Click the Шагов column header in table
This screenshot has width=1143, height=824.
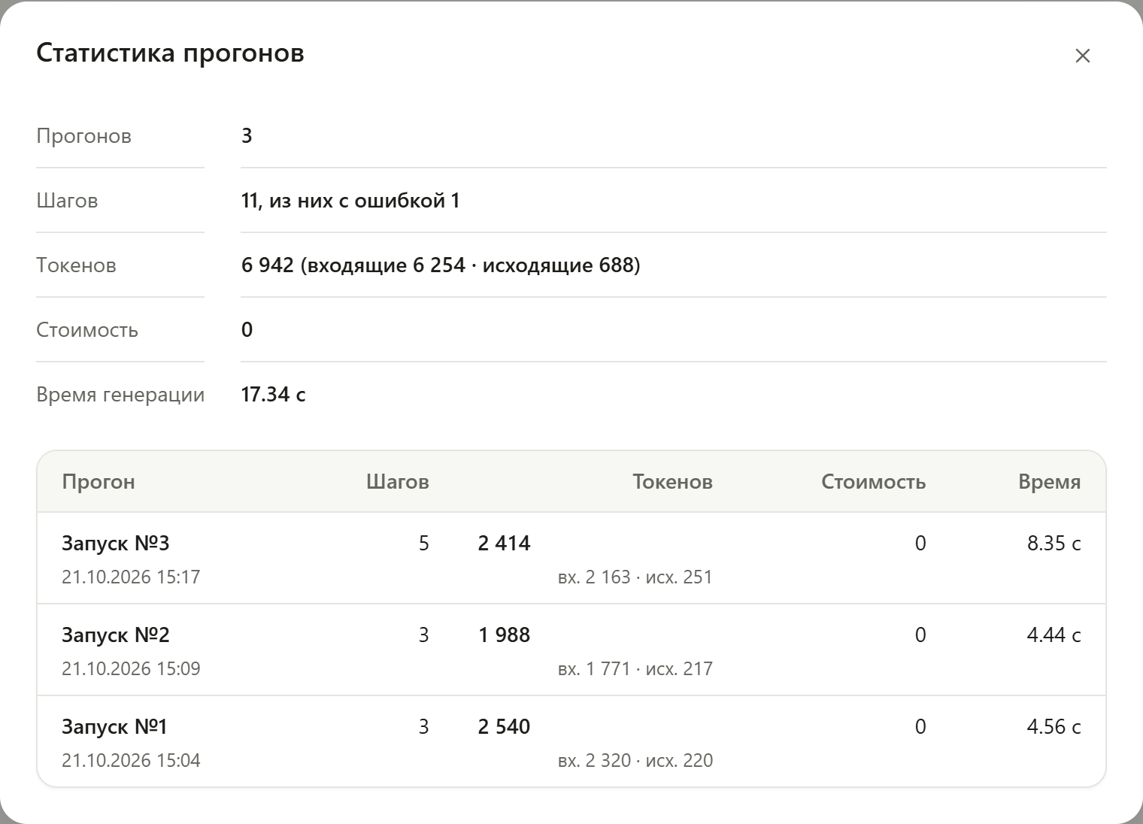[398, 482]
